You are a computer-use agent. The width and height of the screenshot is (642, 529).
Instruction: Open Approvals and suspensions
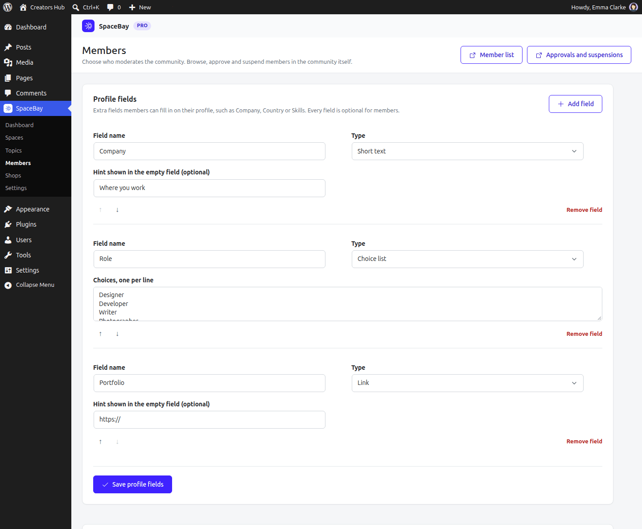click(x=579, y=55)
